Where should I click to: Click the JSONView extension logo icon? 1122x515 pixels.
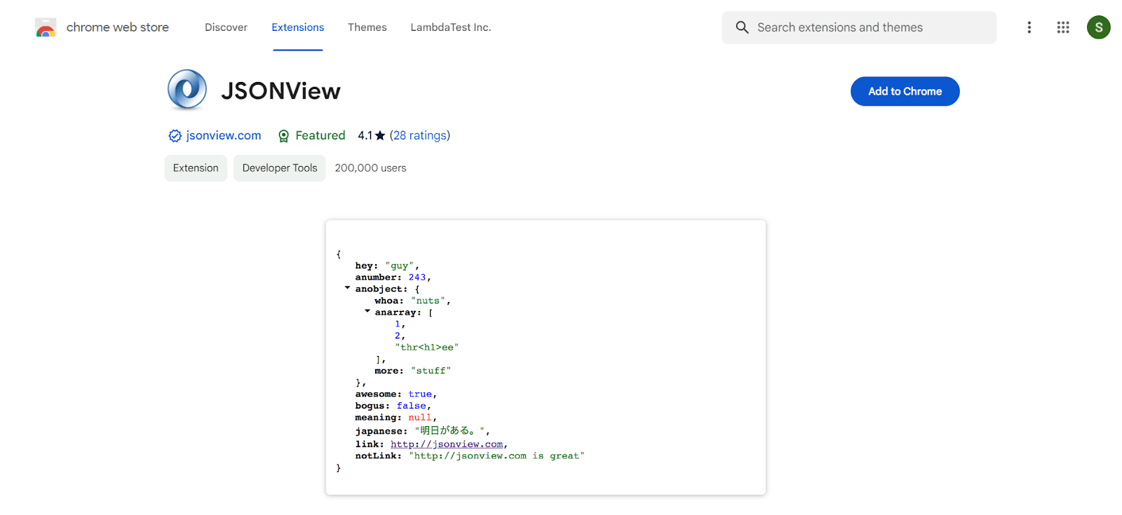[187, 90]
